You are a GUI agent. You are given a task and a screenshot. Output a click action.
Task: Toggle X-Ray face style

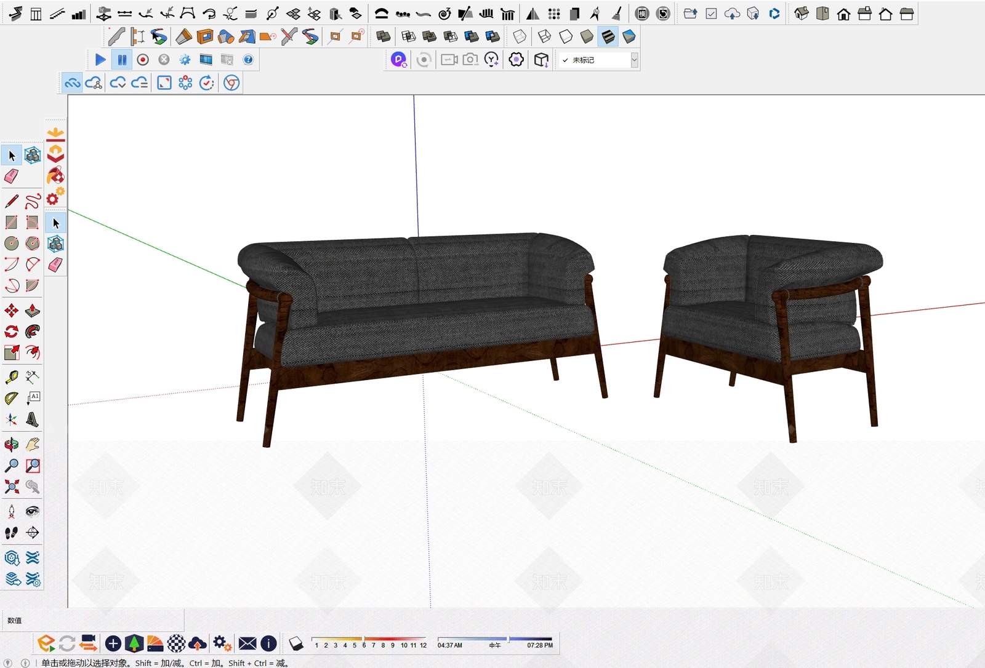[x=520, y=36]
